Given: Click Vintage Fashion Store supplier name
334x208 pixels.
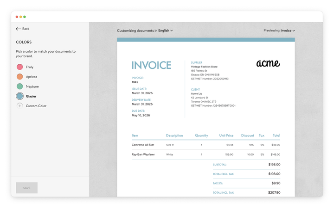Looking at the screenshot, I should pos(204,67).
